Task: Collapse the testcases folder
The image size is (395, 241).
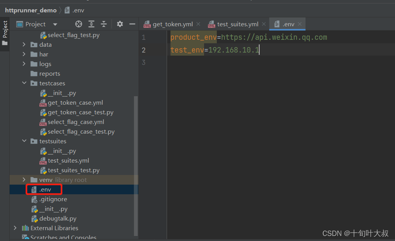Action: coord(24,83)
